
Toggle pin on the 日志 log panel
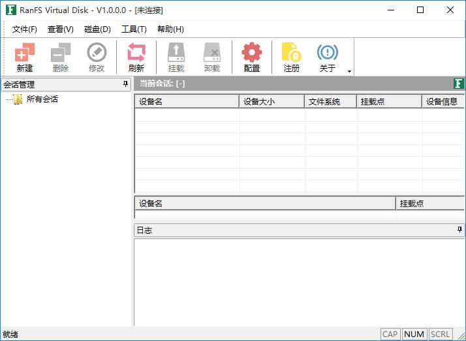pyautogui.click(x=459, y=230)
